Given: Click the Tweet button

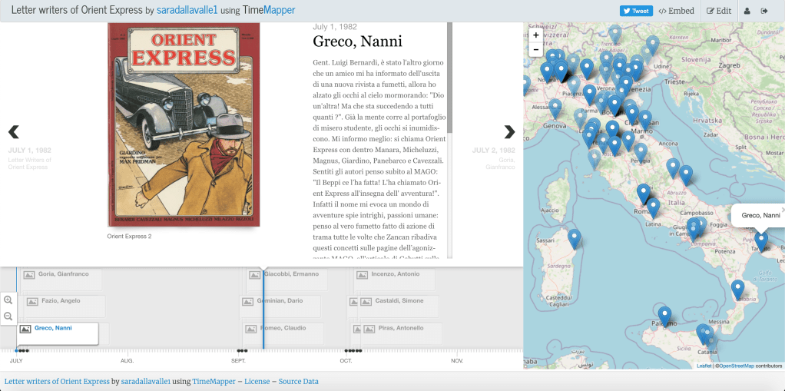Looking at the screenshot, I should click(x=636, y=11).
